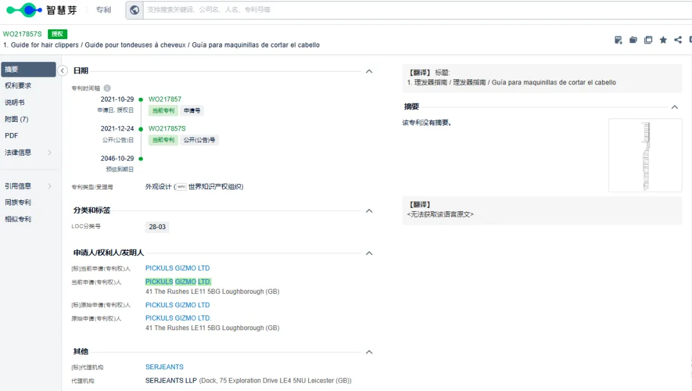Click the green 授权 status badge
692x391 pixels.
(x=58, y=34)
